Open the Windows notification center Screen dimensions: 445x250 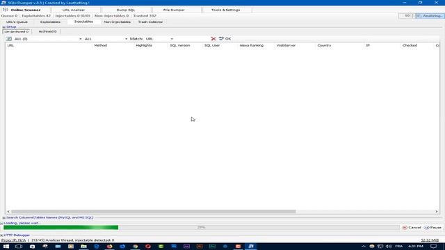coord(433,247)
